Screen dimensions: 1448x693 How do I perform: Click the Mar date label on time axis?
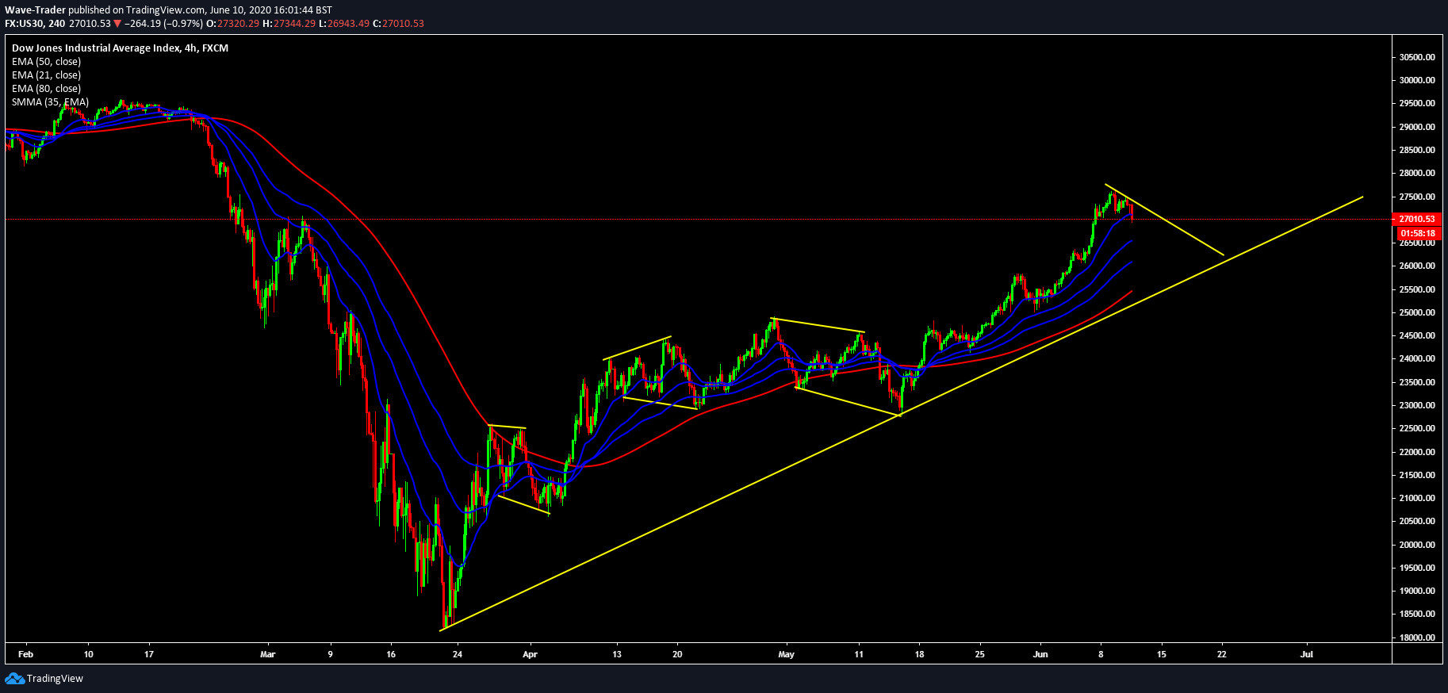(267, 654)
